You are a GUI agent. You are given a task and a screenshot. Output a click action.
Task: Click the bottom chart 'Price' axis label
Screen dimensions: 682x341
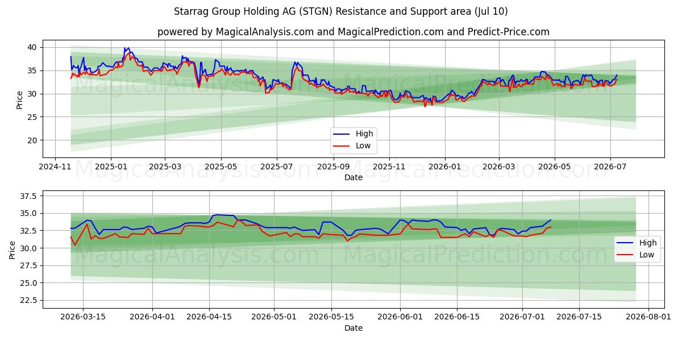13,249
